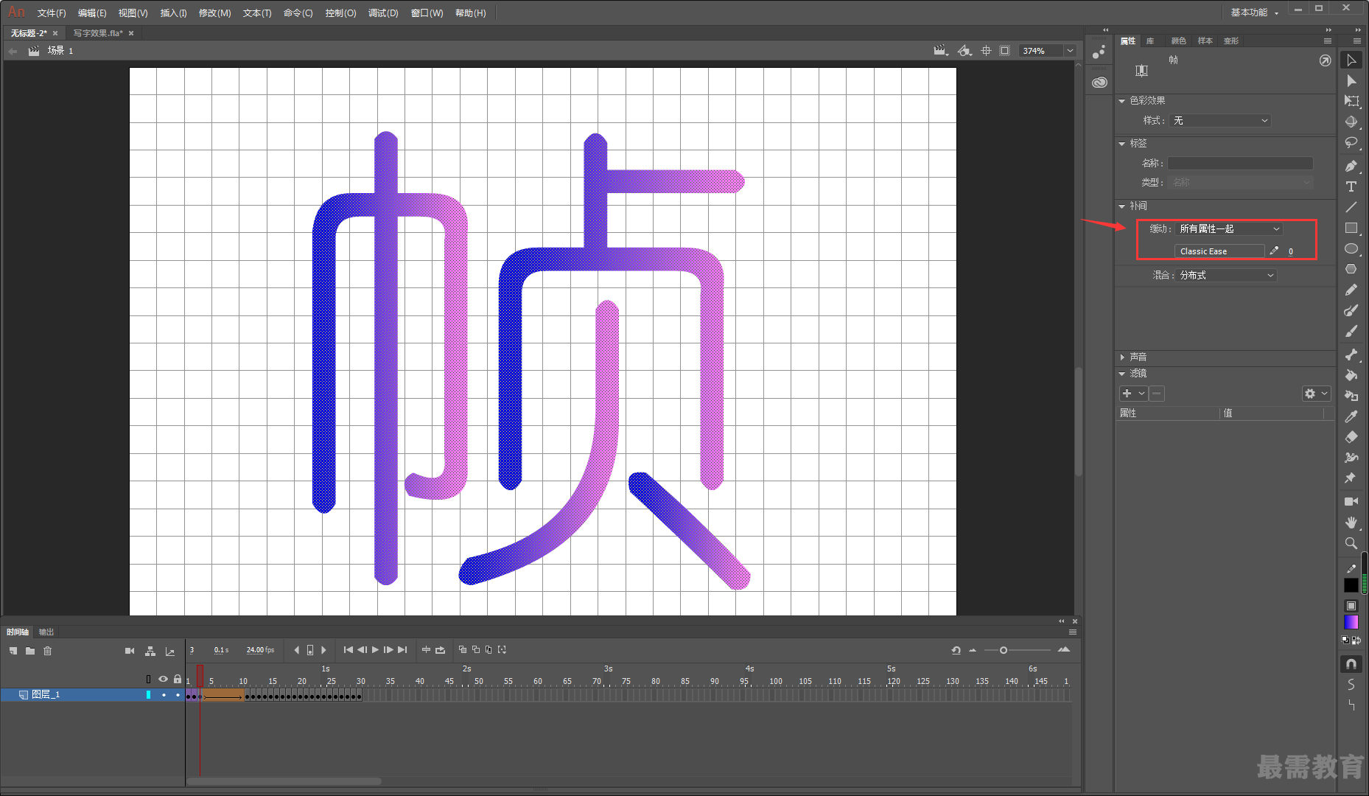Switch to the 输出 output tab
The height and width of the screenshot is (796, 1369).
point(46,632)
